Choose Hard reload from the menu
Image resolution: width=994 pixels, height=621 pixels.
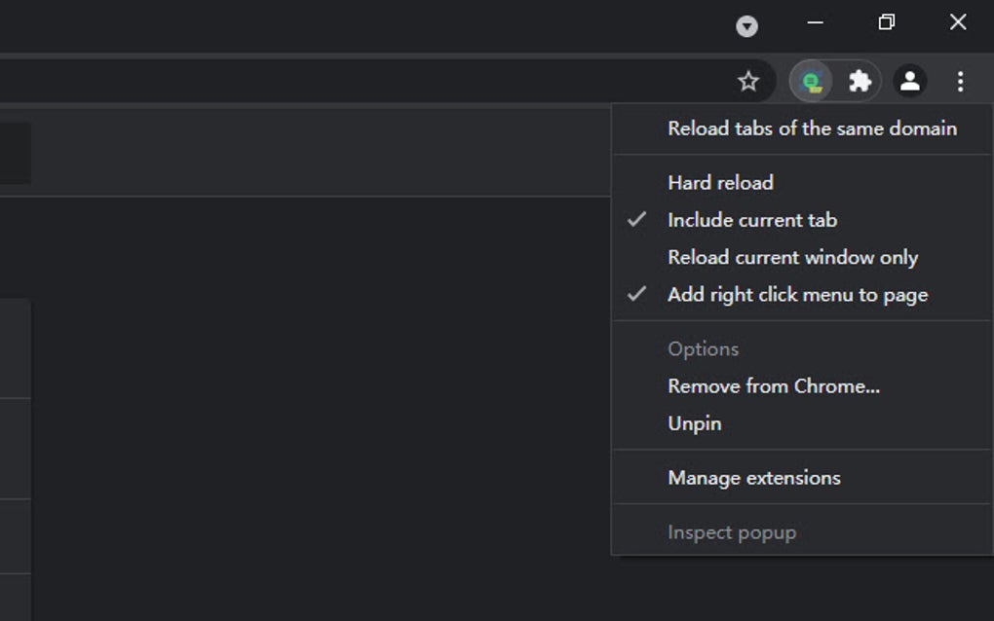click(719, 182)
